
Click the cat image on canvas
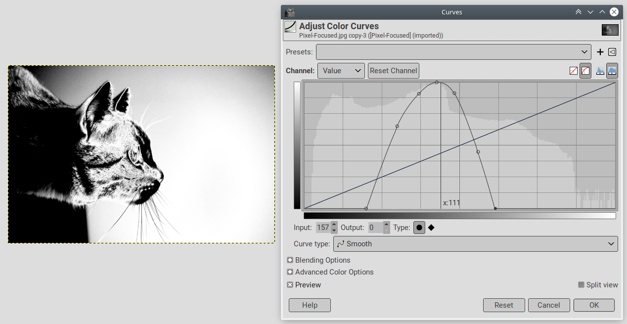click(x=141, y=154)
